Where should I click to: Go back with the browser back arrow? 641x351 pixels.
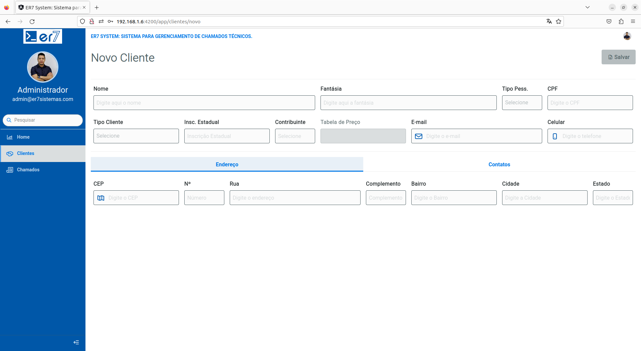click(8, 21)
